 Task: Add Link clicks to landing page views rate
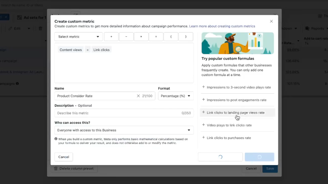[x=237, y=112]
